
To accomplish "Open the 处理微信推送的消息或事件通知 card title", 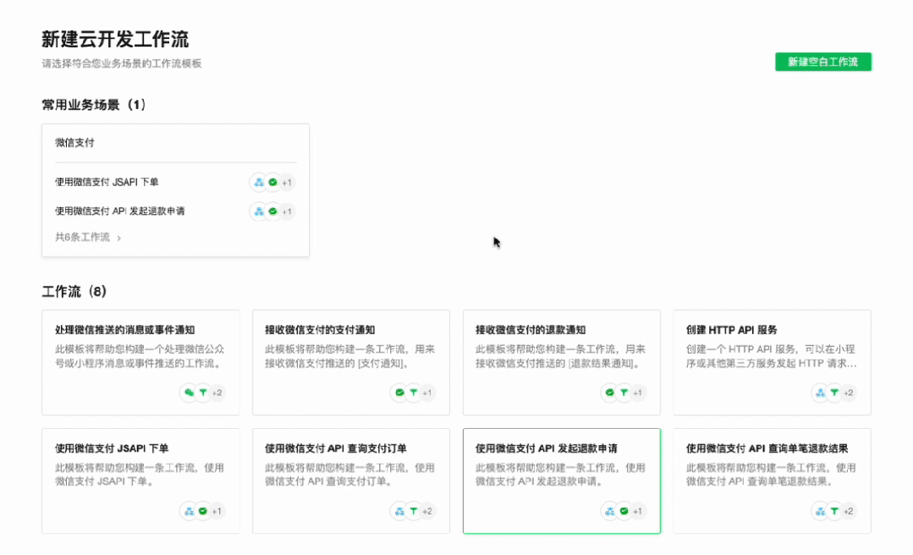I will click(124, 330).
